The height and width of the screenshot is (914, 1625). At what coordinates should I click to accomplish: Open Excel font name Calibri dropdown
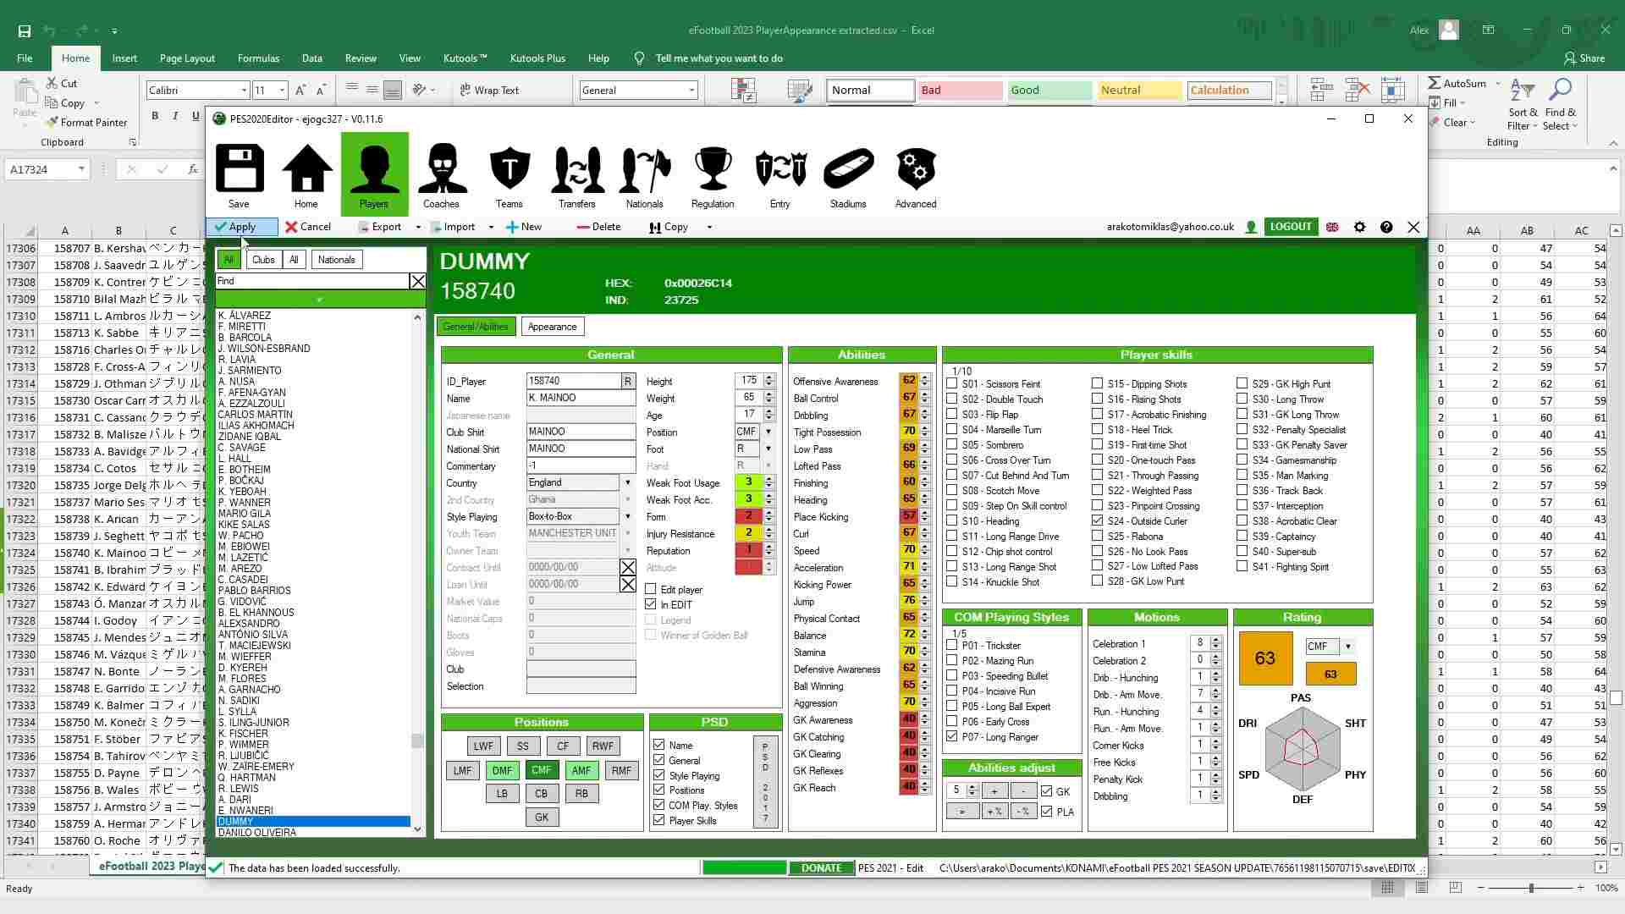pos(244,91)
